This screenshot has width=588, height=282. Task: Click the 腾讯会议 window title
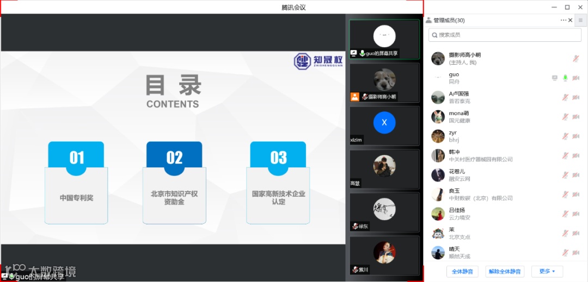[x=293, y=8]
